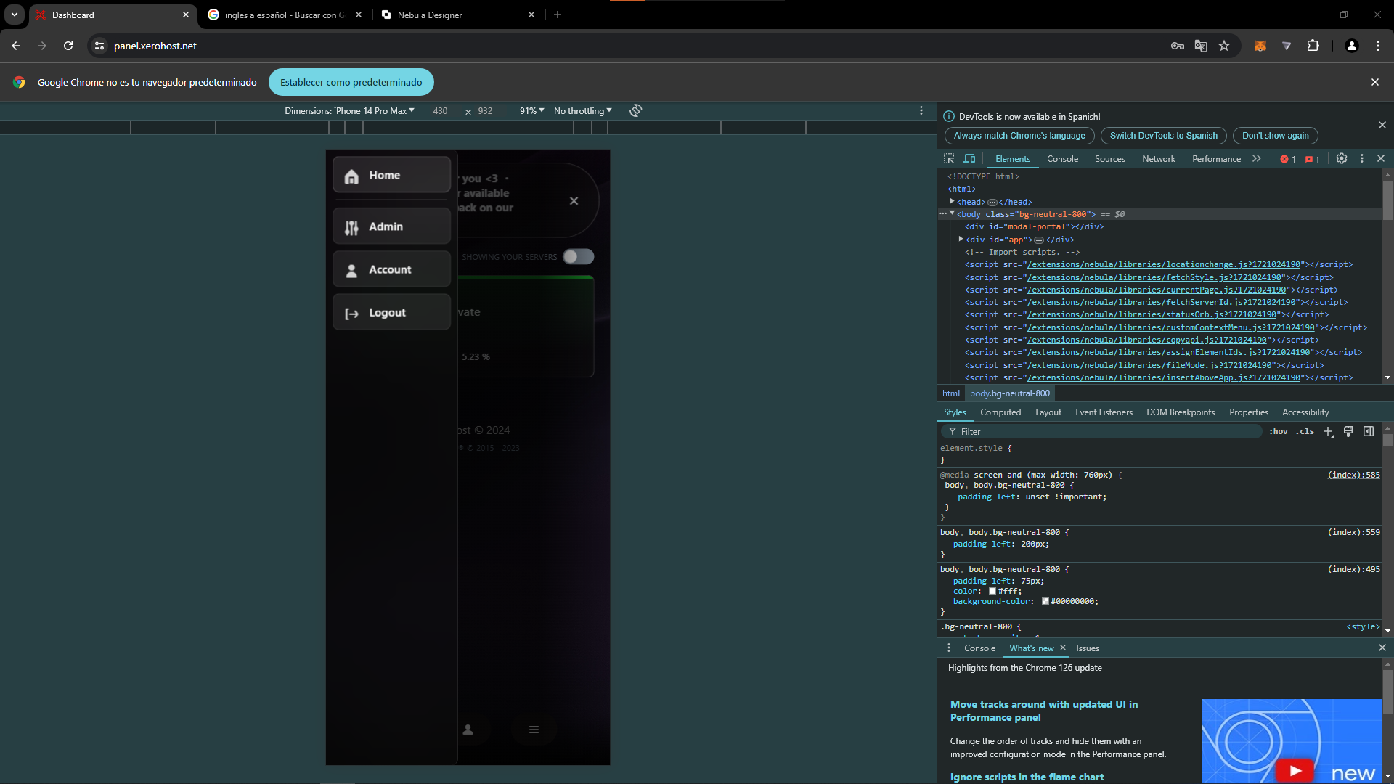This screenshot has height=784, width=1394.
Task: Open the (index):585 source link
Action: (x=1353, y=475)
